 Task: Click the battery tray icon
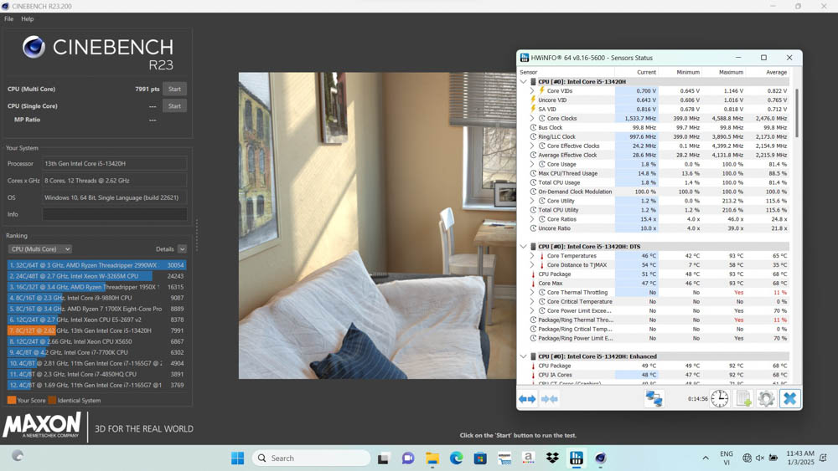point(773,458)
